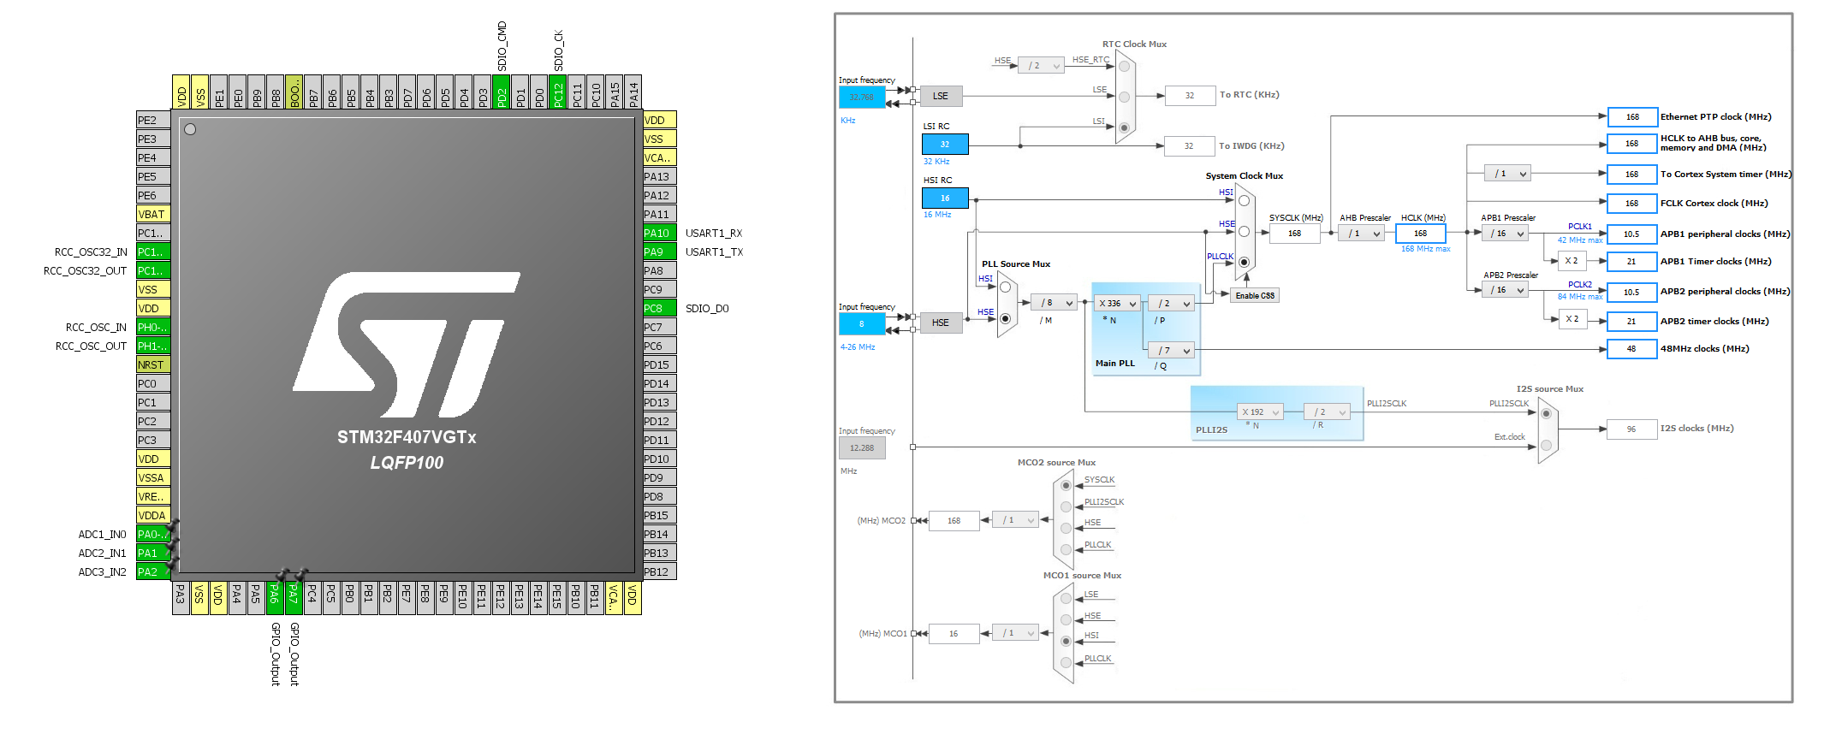Click the PA7 GPIO_Output pin
Screen dimensions: 1842x746
click(x=294, y=598)
